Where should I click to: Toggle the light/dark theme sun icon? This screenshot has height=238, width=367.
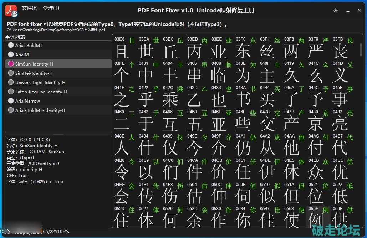click(335, 10)
